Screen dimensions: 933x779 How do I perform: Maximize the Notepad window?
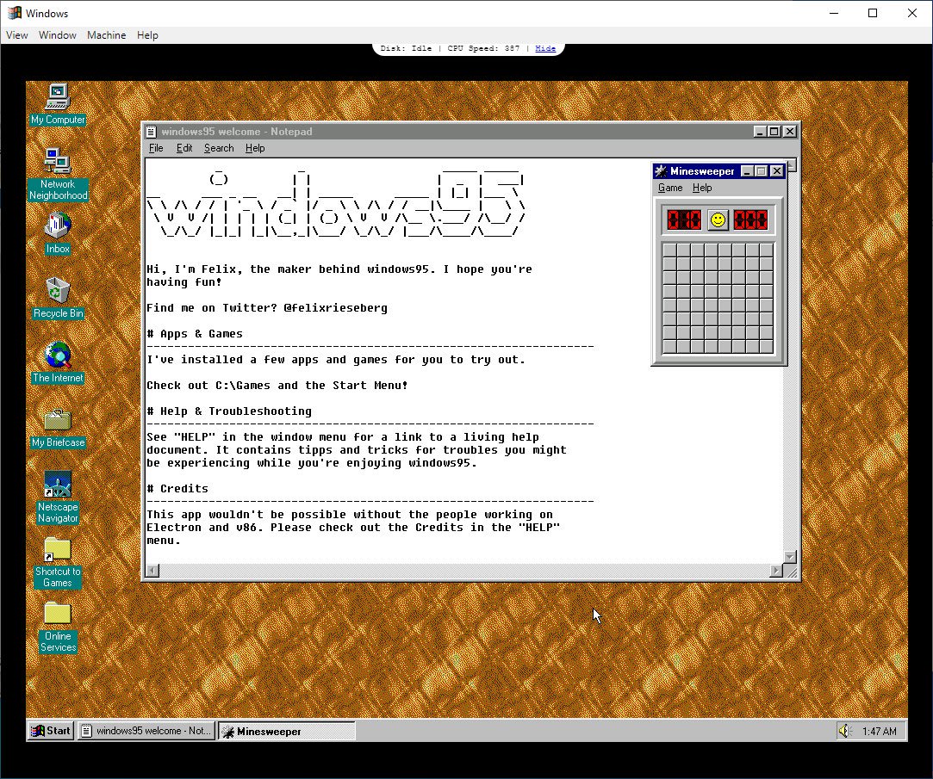click(774, 132)
